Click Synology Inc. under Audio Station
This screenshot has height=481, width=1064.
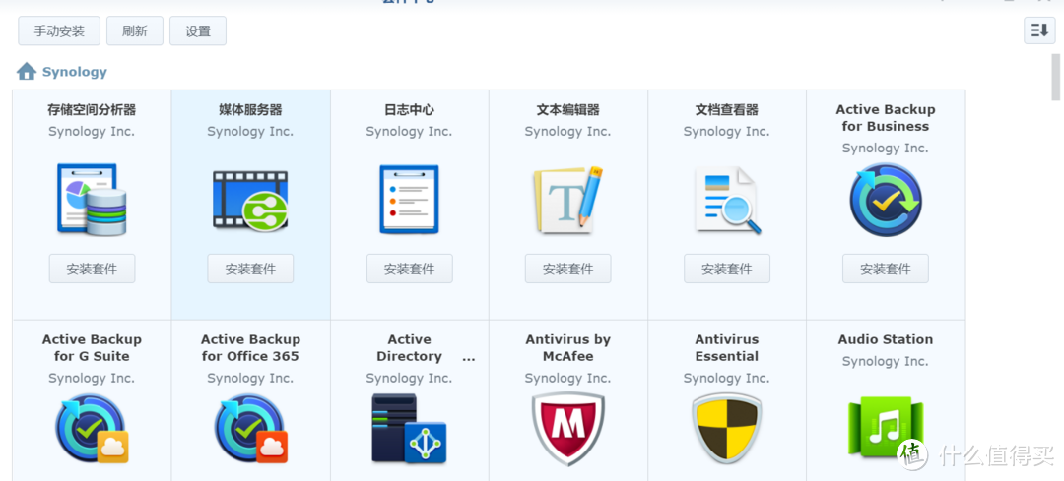(886, 362)
